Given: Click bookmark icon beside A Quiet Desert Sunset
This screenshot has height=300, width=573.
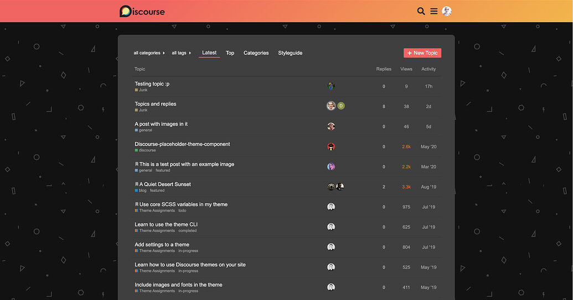Looking at the screenshot, I should (x=137, y=184).
